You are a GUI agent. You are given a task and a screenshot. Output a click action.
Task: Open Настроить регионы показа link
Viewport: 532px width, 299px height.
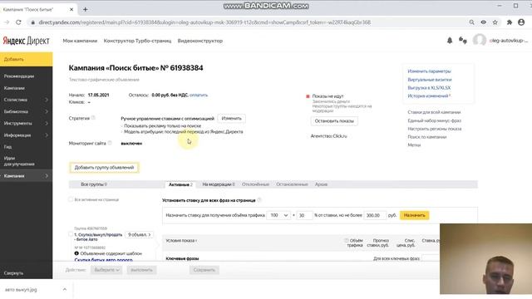(x=434, y=129)
